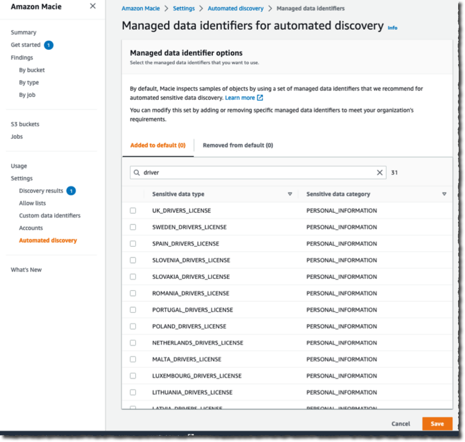
Task: Open Automated discovery in sidebar
Action: [48, 241]
